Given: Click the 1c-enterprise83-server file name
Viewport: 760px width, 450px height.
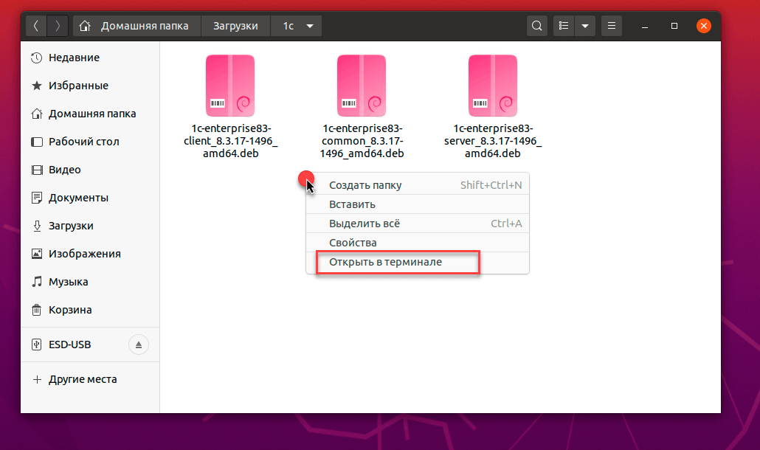Looking at the screenshot, I should [493, 141].
